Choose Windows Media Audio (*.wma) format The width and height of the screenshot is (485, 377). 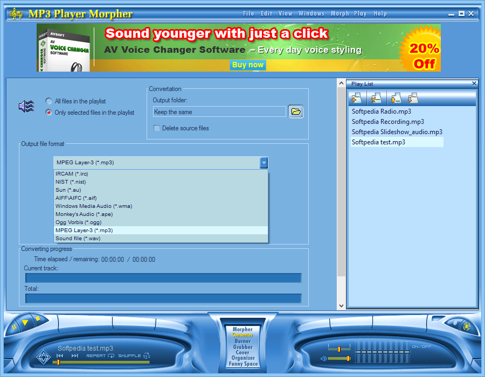(161, 206)
